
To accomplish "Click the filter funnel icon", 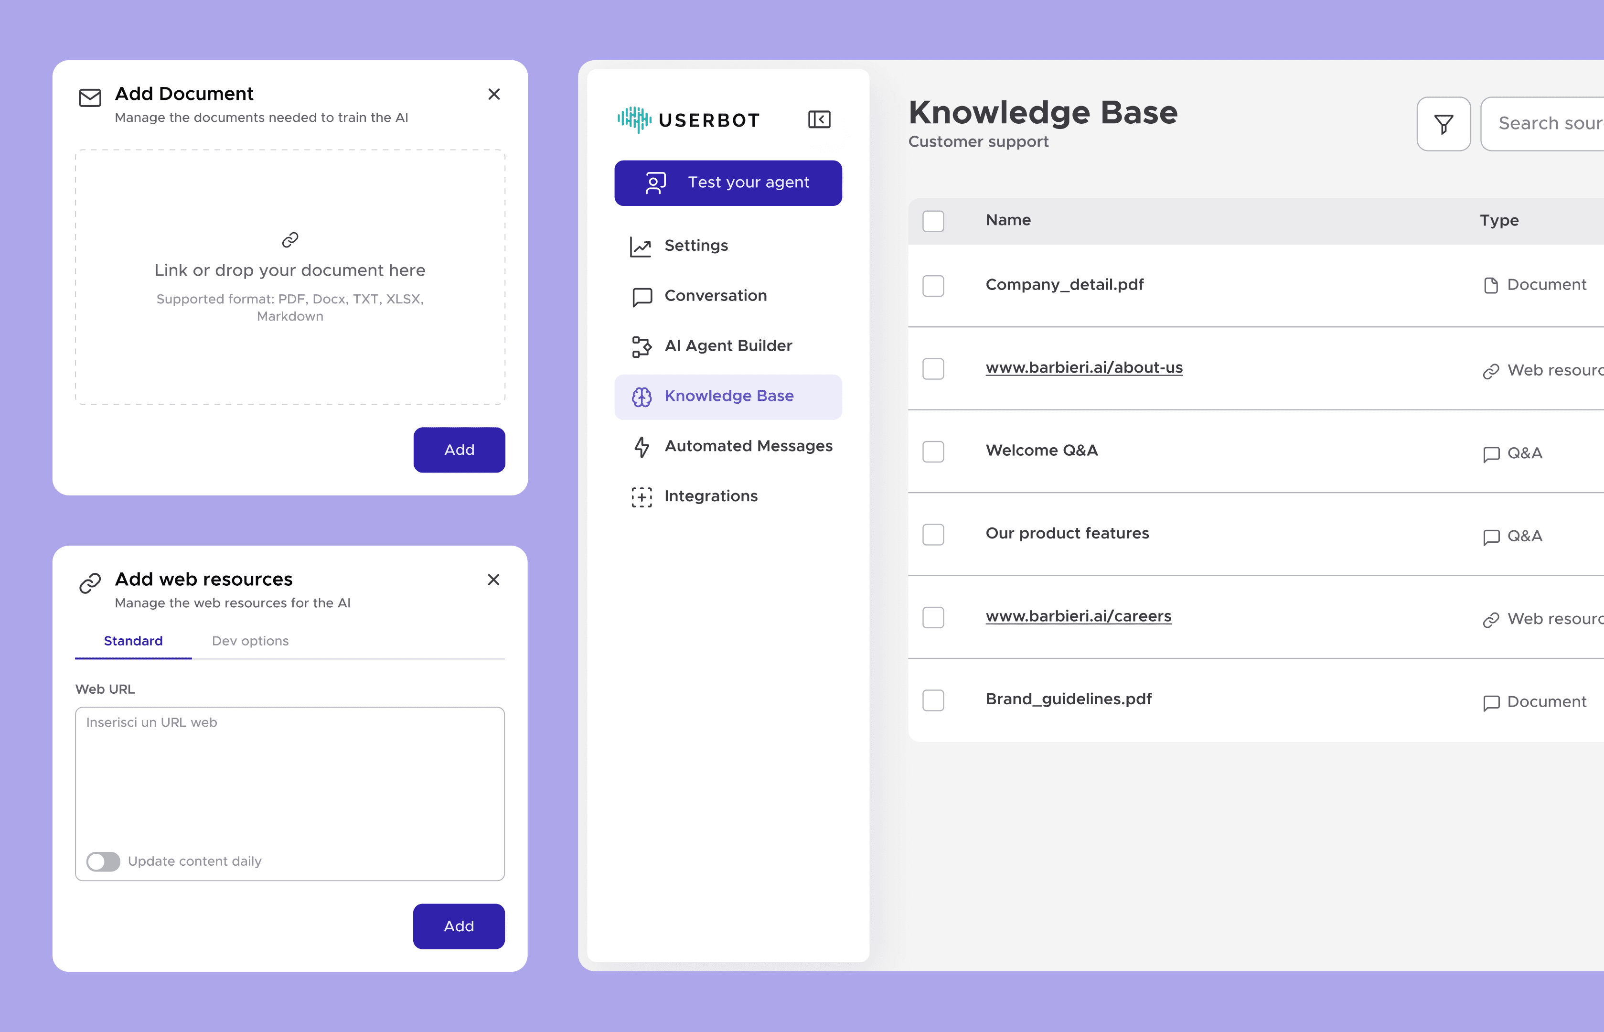I will [x=1443, y=124].
